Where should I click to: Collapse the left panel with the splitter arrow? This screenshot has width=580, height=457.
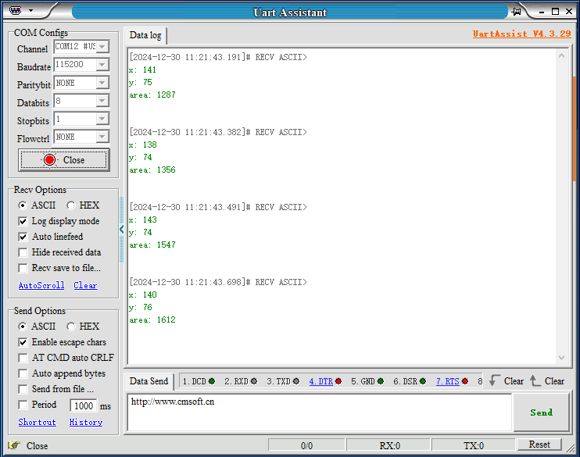pyautogui.click(x=121, y=229)
